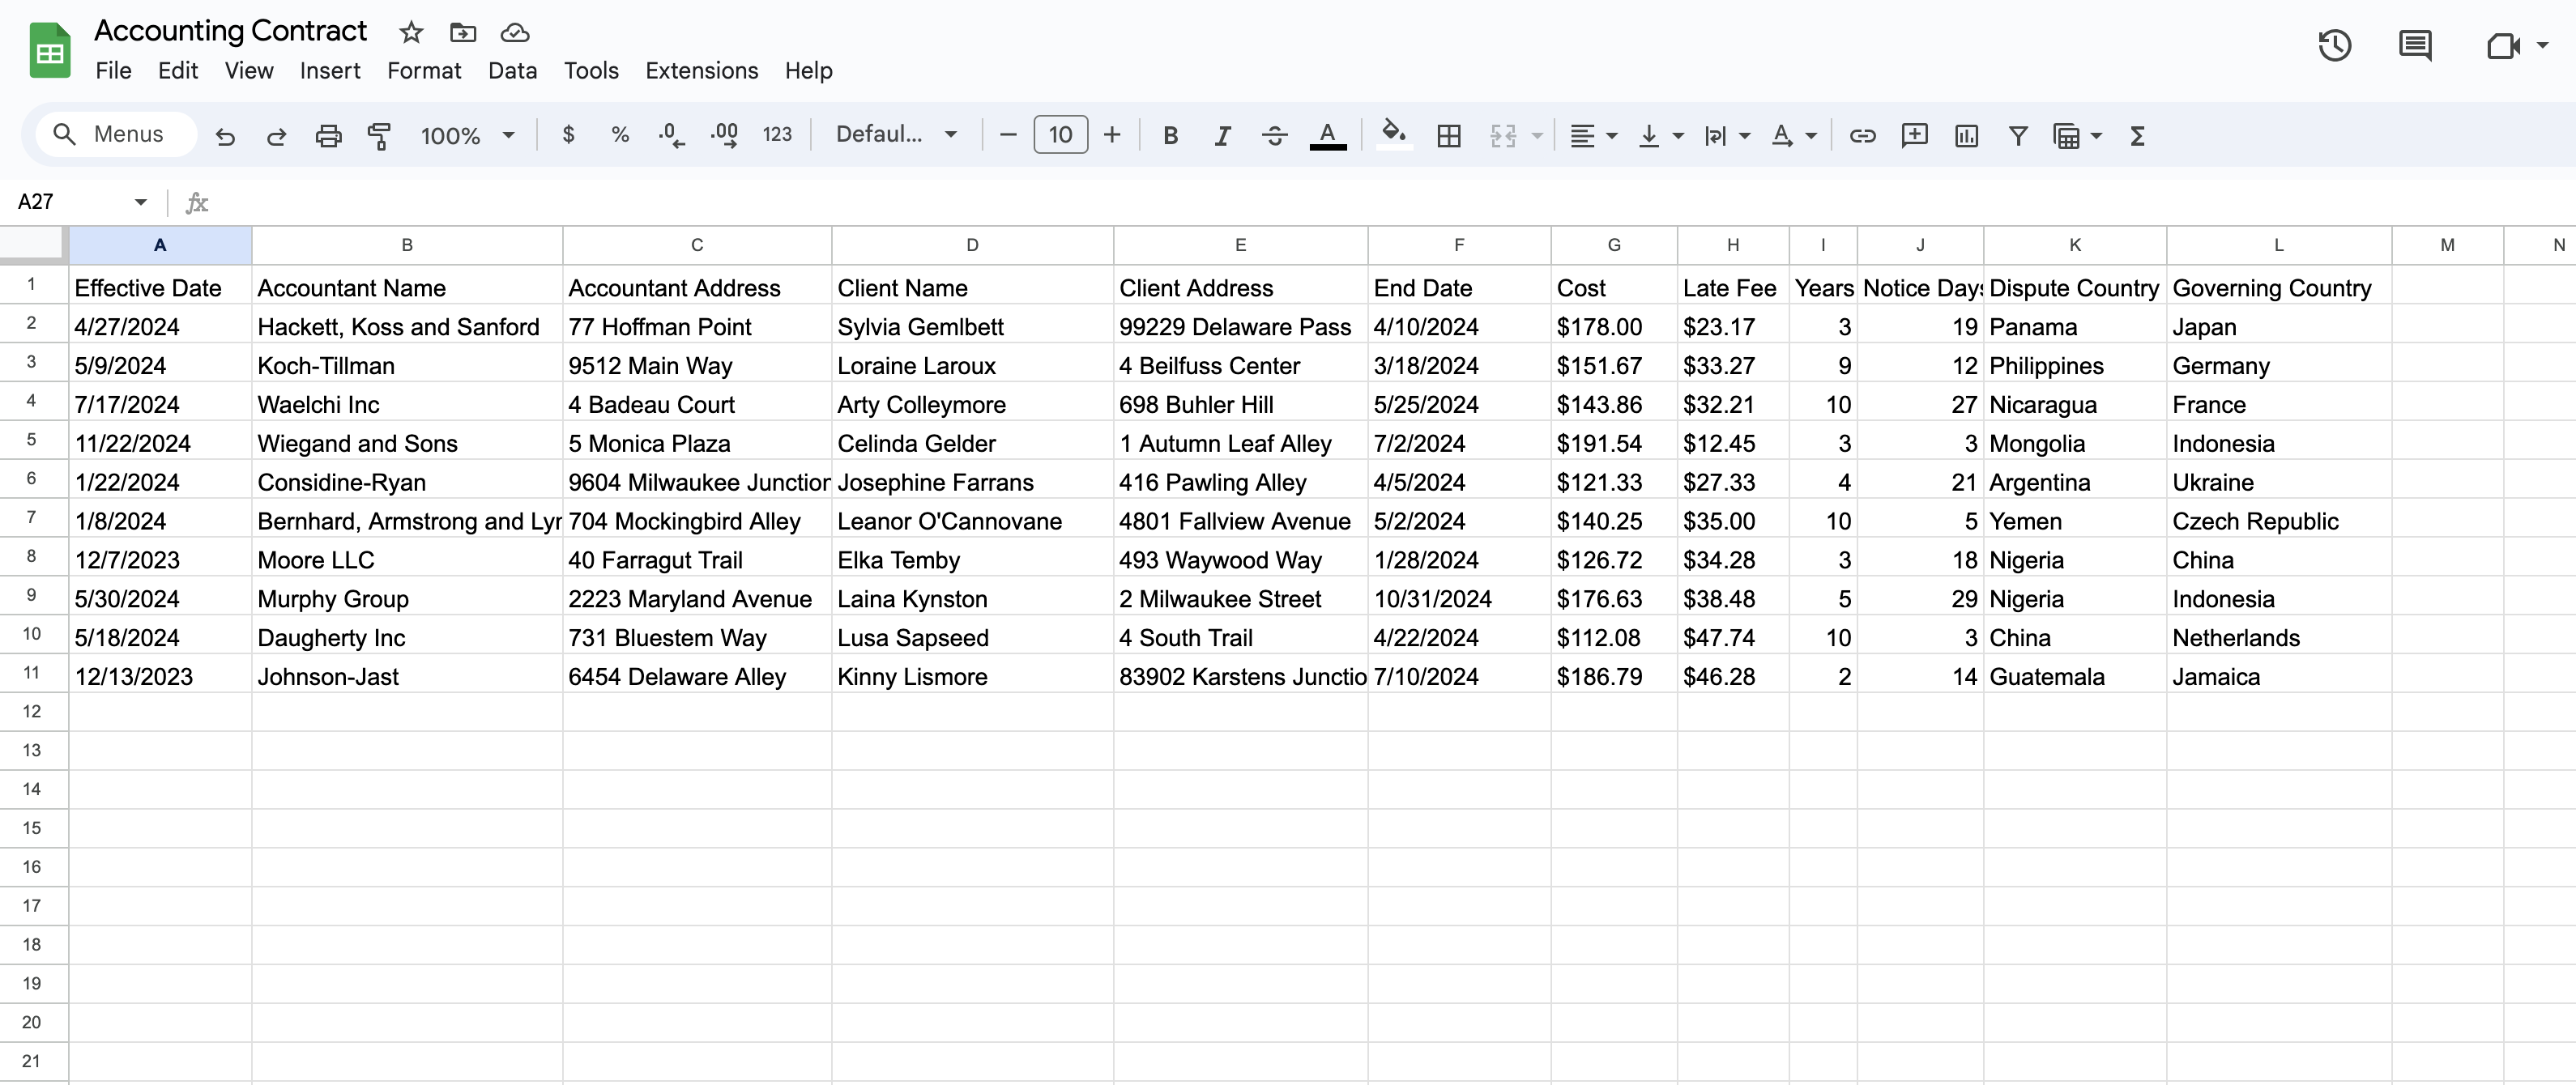Open the fill color bucket
Screen dimensions: 2576x1085
(1394, 134)
